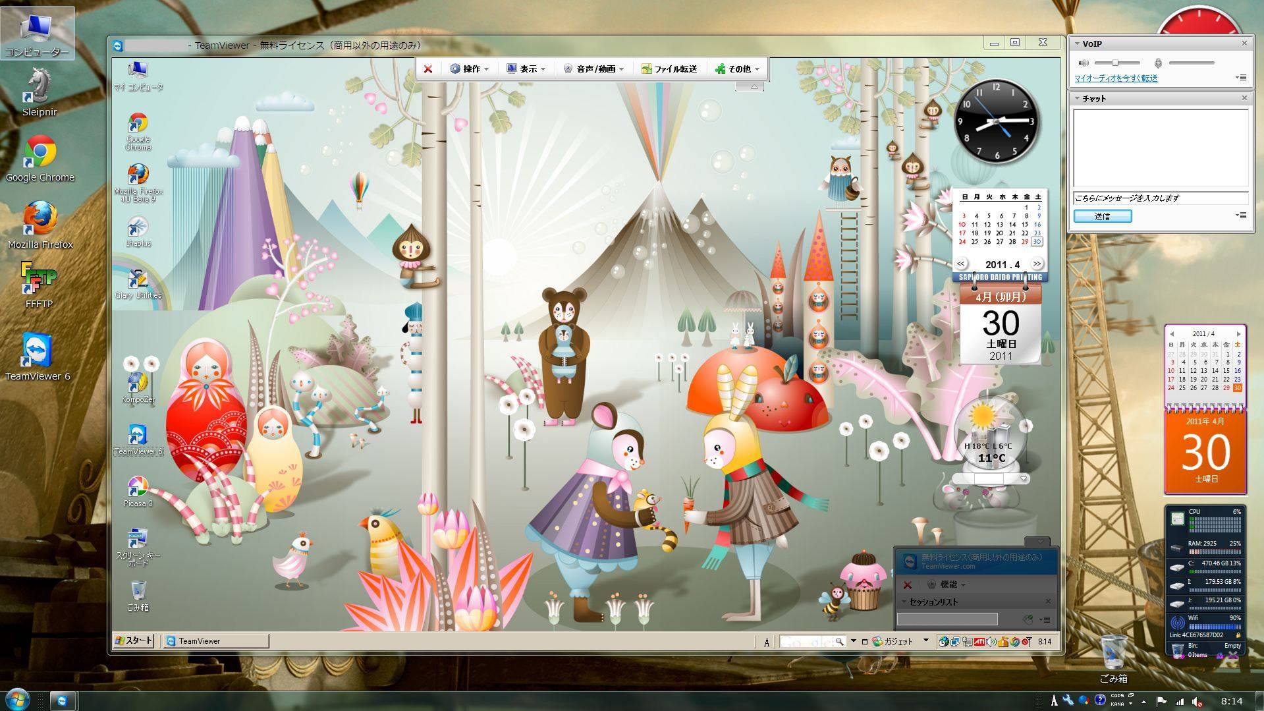
Task: Open the local Mozilla Firefox desktop shortcut
Action: [40, 225]
